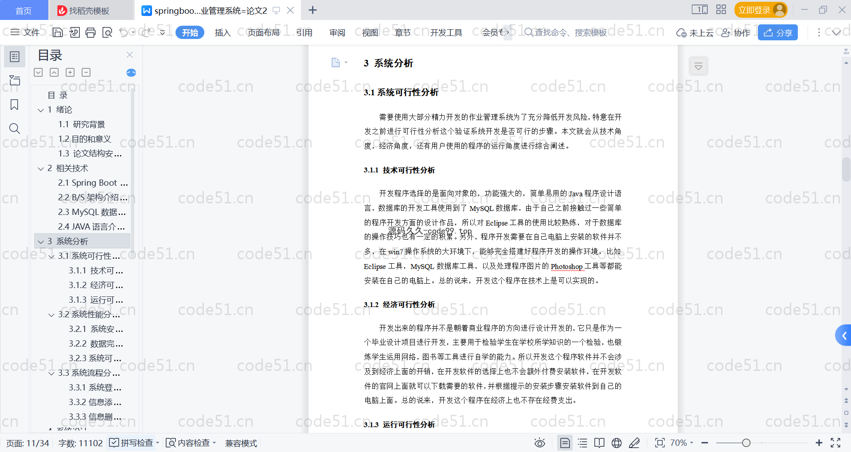Viewport: 851px width, 452px height.
Task: Open the bookmarks sidebar icon
Action: pos(15,105)
